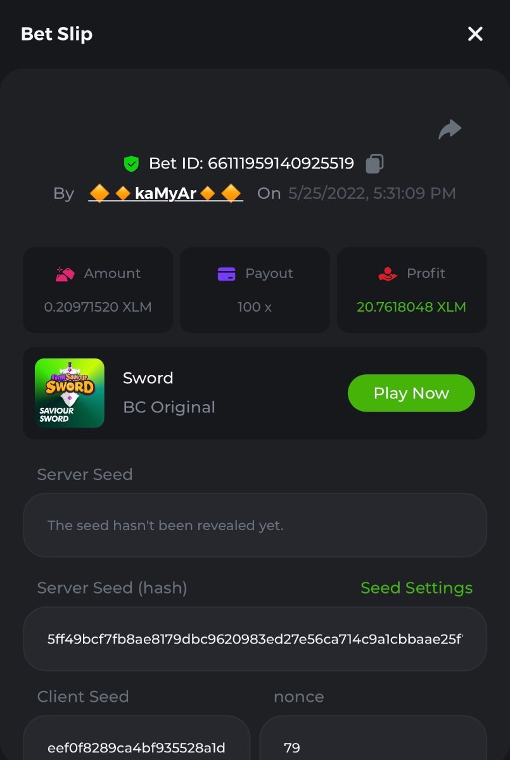Open Seed Settings link
Screen dimensions: 510x760
[416, 588]
